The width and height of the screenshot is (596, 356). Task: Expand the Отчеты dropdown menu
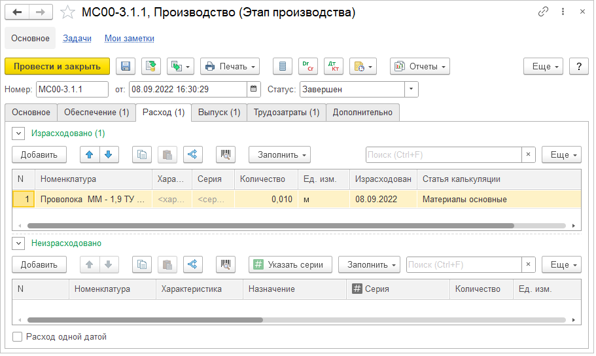point(420,66)
